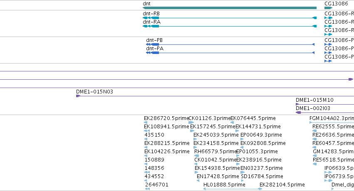This screenshot has height=191, width=354.
Task: Select the DME1-015N03 clone start arrow
Action: coord(78,96)
